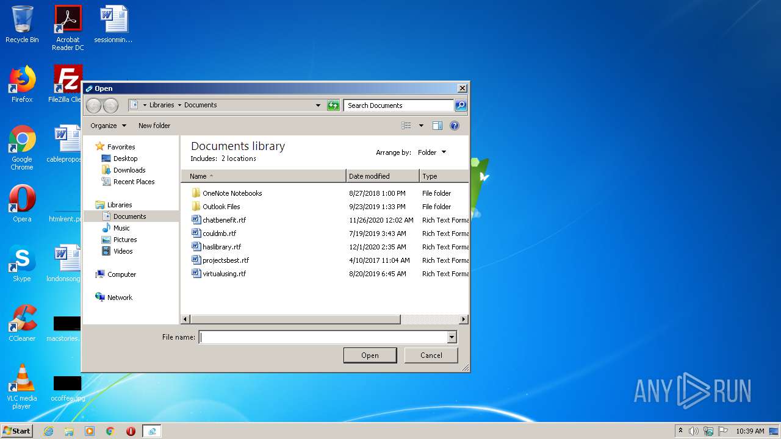Click the search magnifier button
Image resolution: width=781 pixels, height=439 pixels.
coord(461,105)
